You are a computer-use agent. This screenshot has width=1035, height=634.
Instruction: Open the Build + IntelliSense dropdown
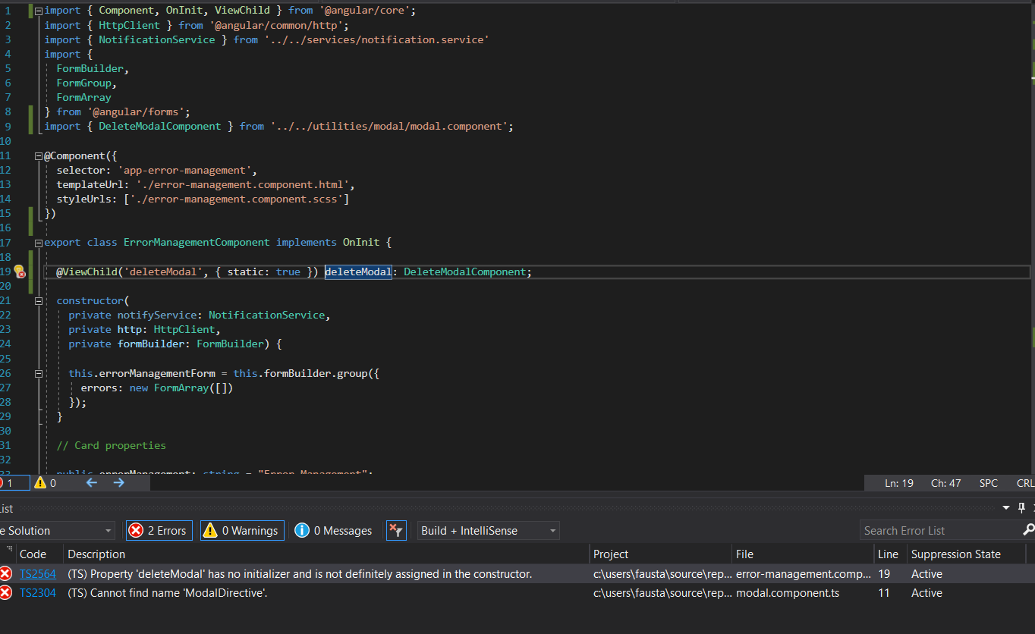pyautogui.click(x=488, y=531)
